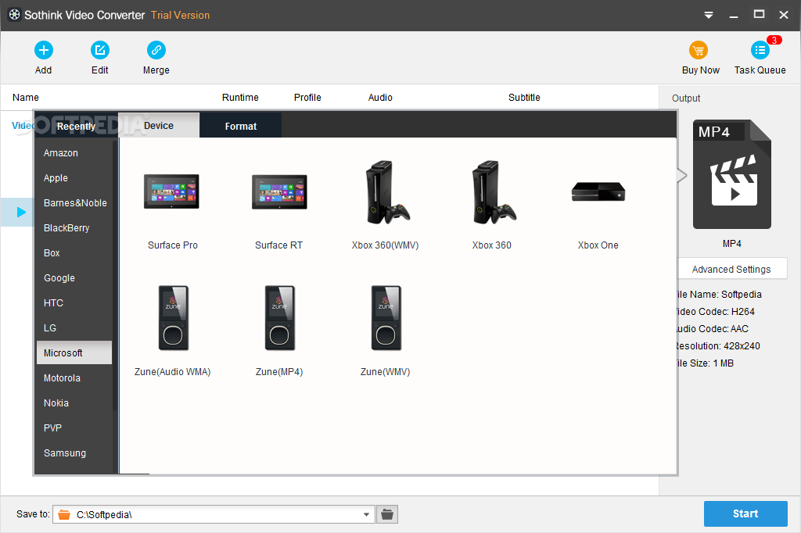Choose Barnes&Noble brand
Screen dimensions: 801x533
(x=74, y=202)
